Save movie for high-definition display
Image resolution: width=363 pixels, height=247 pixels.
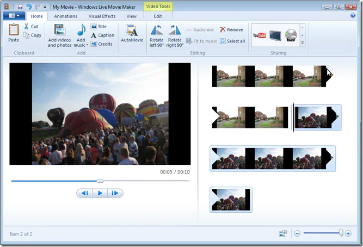[x=275, y=35]
